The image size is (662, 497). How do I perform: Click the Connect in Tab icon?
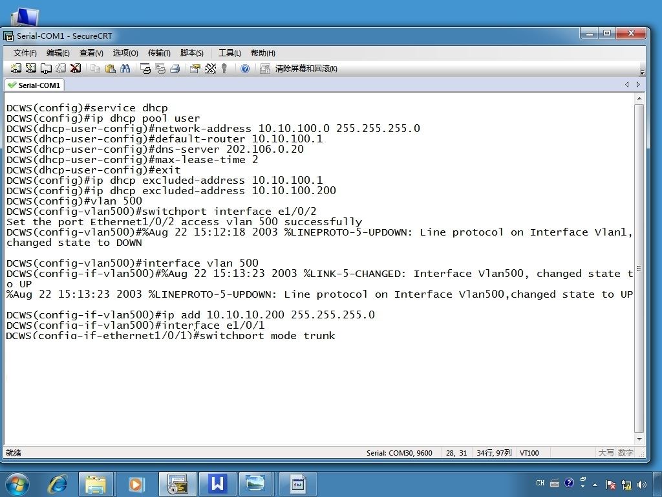pos(46,69)
